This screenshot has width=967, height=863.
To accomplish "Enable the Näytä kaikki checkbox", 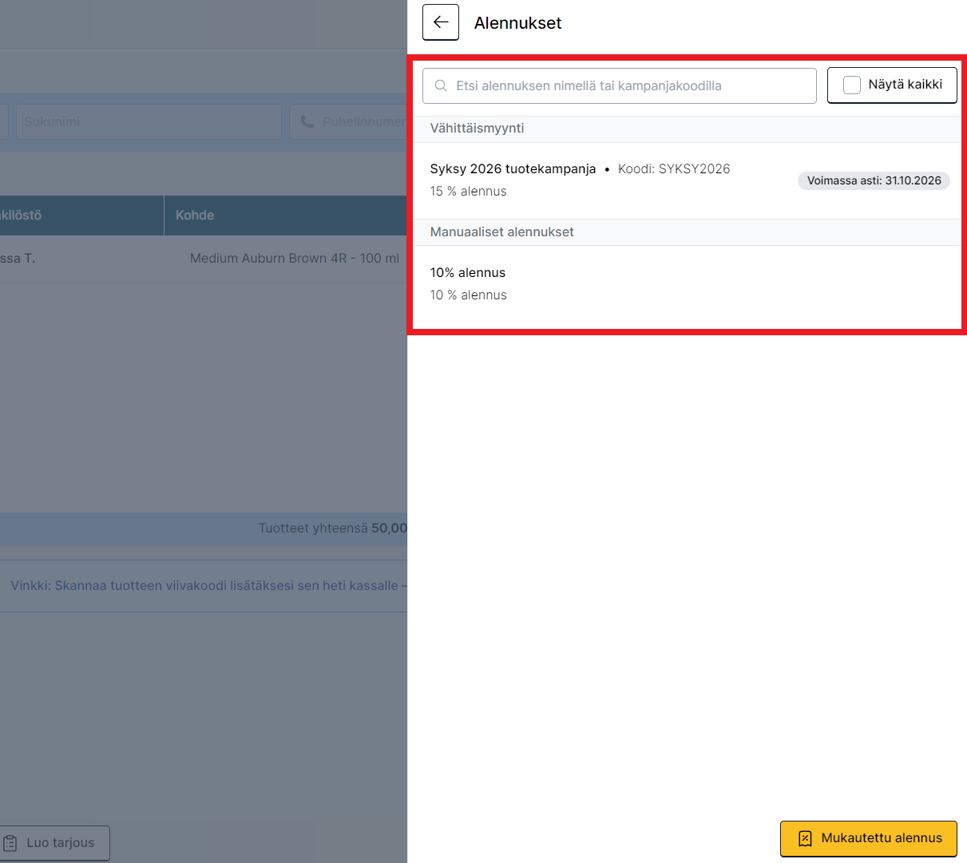I will [x=852, y=85].
